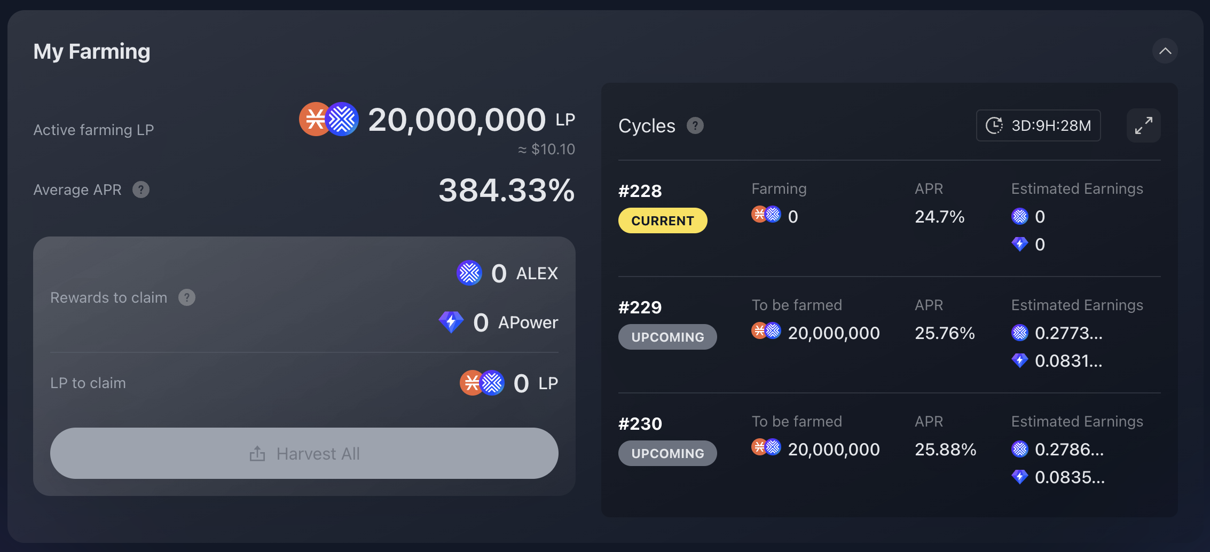Click ALEX earnings icon in cycle #230

pyautogui.click(x=1019, y=450)
